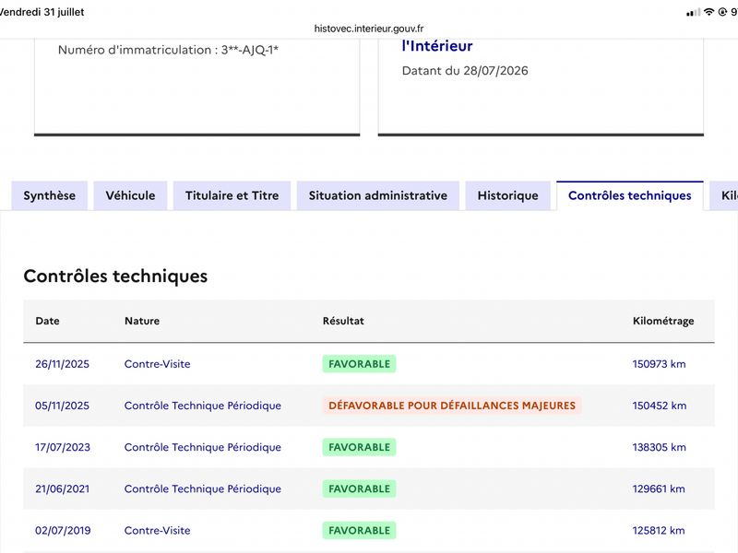Screen dimensions: 738x553
Task: Click the orientation lock icon
Action: click(723, 12)
